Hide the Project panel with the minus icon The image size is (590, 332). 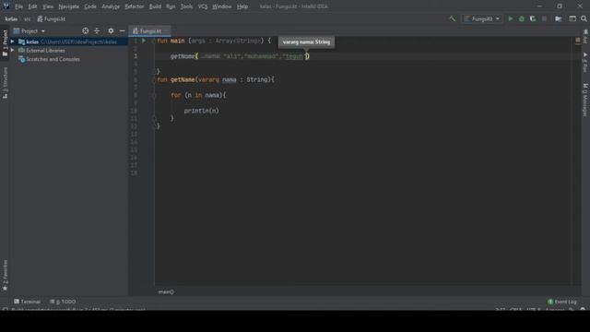tap(122, 30)
